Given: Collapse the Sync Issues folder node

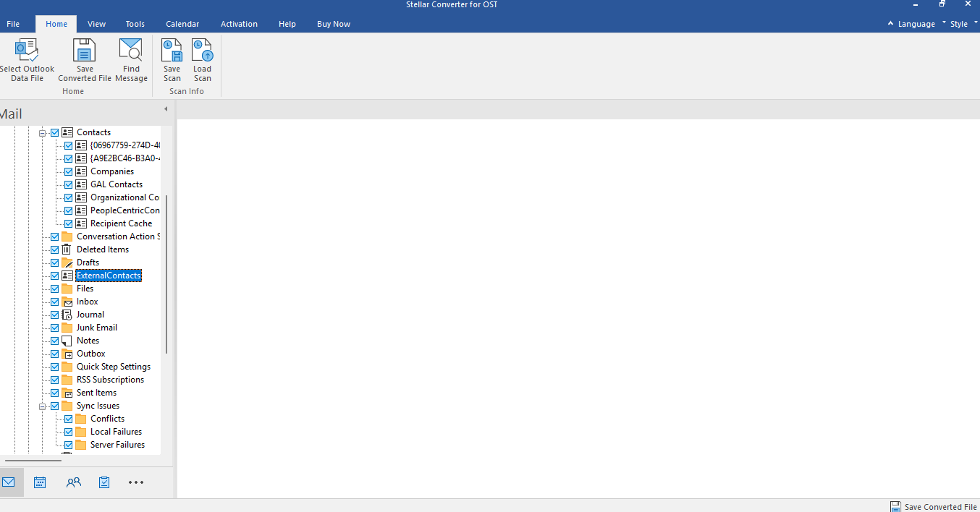Looking at the screenshot, I should [x=43, y=406].
